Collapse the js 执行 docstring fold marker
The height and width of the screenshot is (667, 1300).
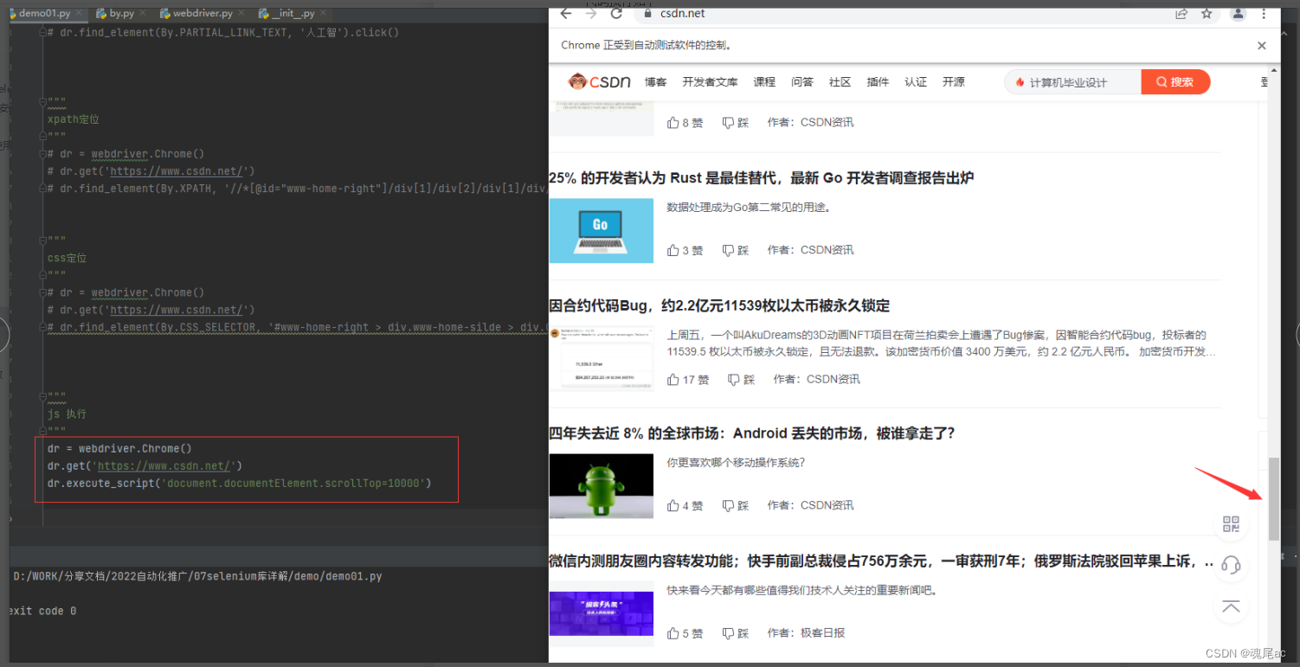point(42,396)
